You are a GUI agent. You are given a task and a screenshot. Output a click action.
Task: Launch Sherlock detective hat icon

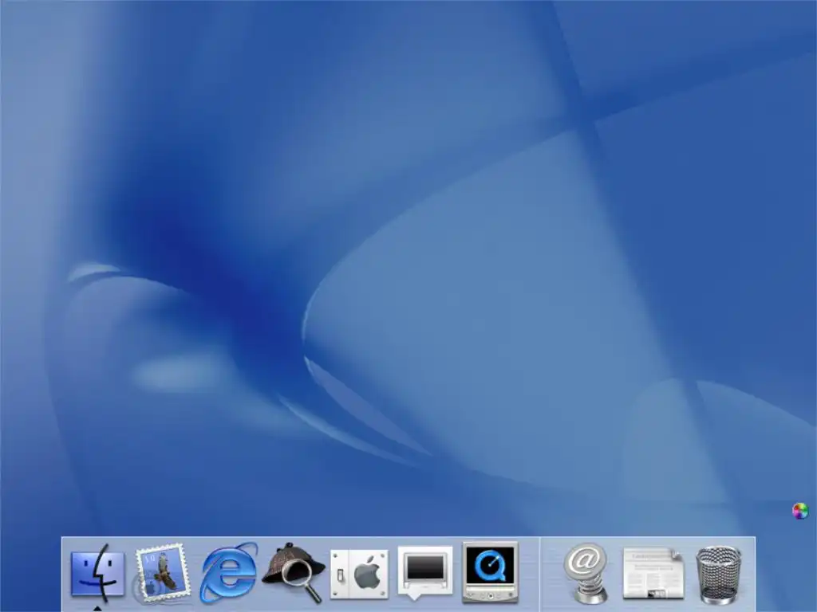[x=294, y=572]
